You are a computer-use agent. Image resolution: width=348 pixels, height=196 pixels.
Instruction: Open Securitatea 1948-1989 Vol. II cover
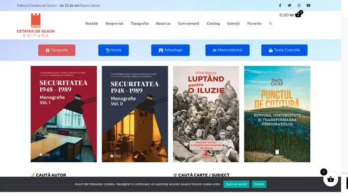coord(135,114)
